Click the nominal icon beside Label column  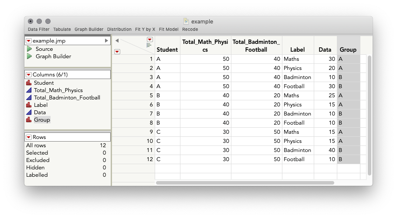(29, 105)
